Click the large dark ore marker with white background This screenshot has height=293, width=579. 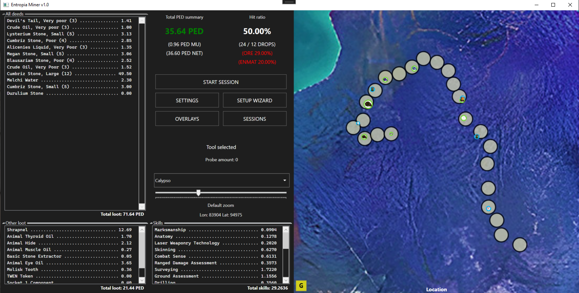point(368,104)
